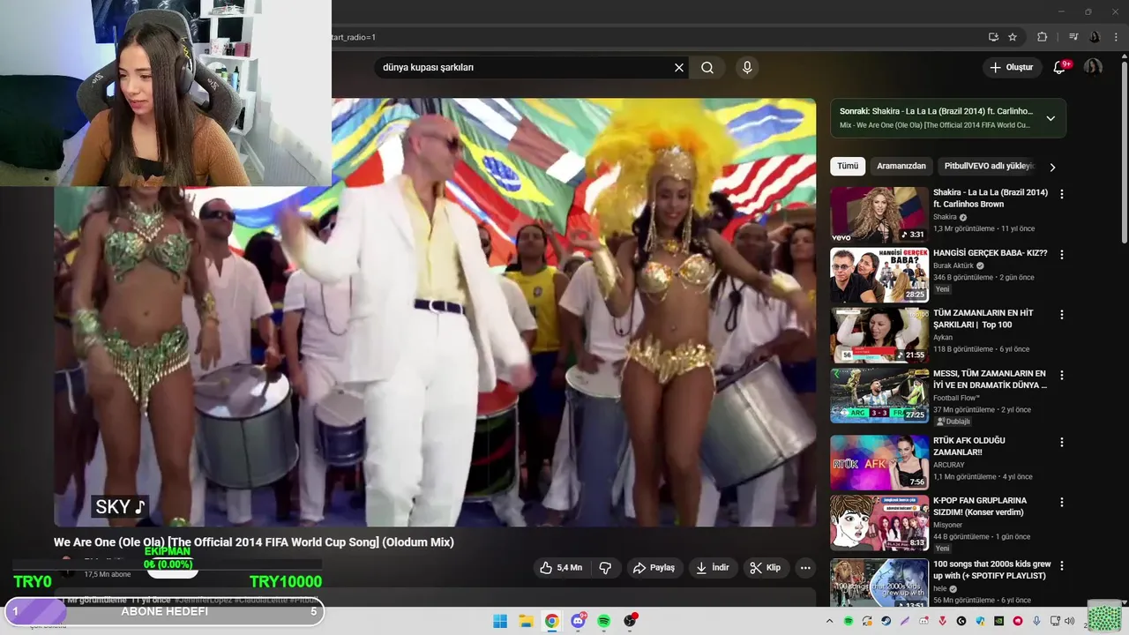Open options for Top 100 şarkılar video
The height and width of the screenshot is (635, 1129).
click(1062, 314)
